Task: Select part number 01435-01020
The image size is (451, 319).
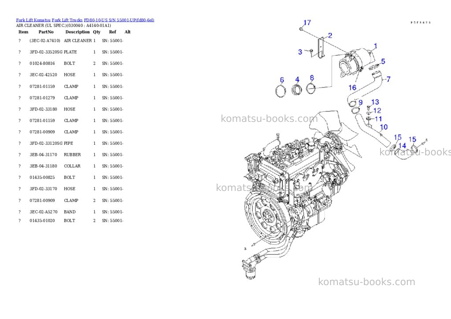Action: [x=42, y=221]
